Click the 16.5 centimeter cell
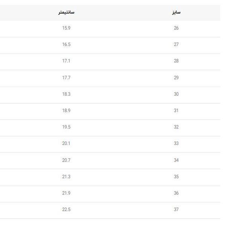 click(x=66, y=44)
